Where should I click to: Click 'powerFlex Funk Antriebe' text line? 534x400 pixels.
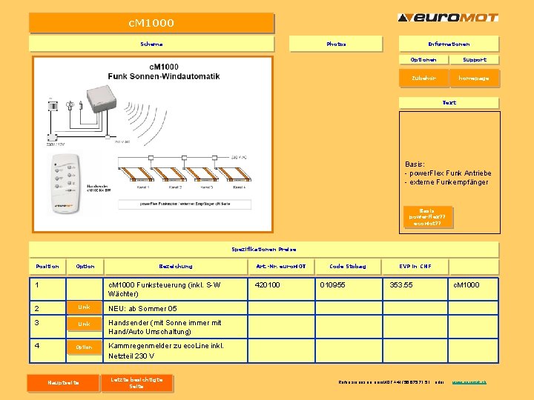click(448, 173)
